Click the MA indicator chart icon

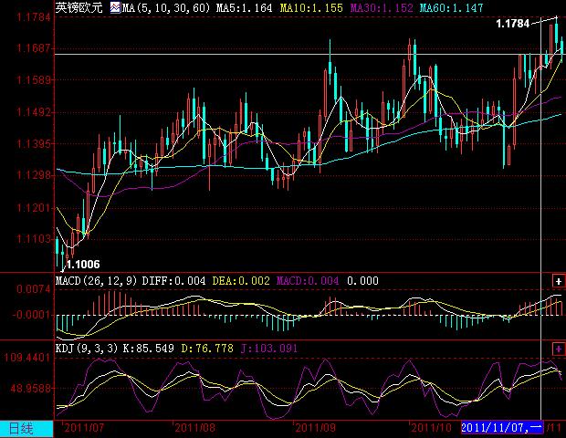point(115,7)
